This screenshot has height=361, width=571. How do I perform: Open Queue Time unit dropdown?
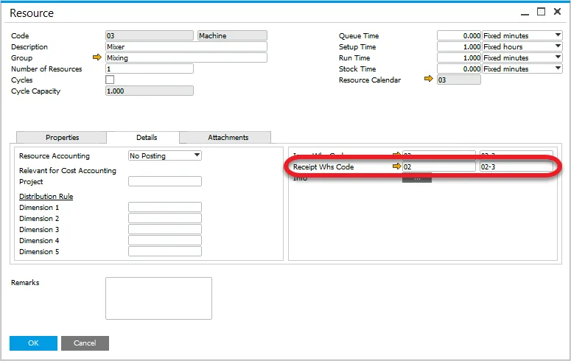tap(522, 35)
